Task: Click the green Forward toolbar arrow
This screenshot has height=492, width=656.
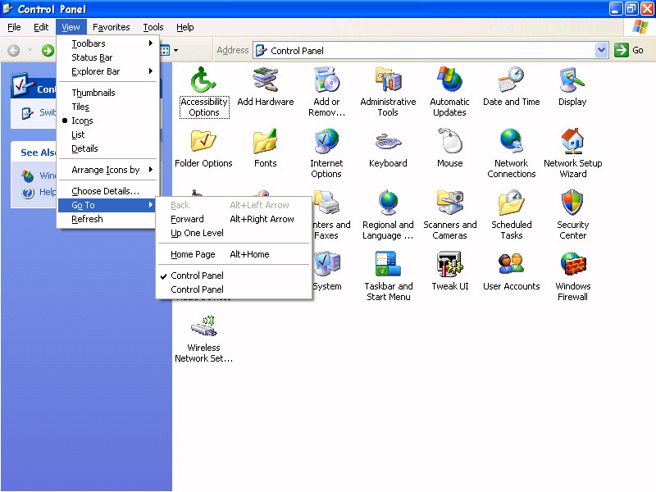Action: pyautogui.click(x=48, y=51)
